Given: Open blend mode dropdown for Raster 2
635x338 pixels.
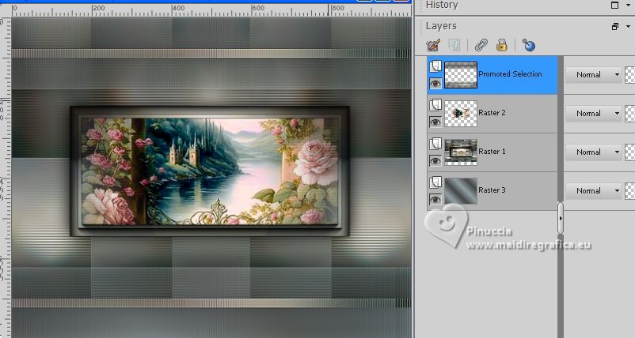Looking at the screenshot, I should (593, 114).
